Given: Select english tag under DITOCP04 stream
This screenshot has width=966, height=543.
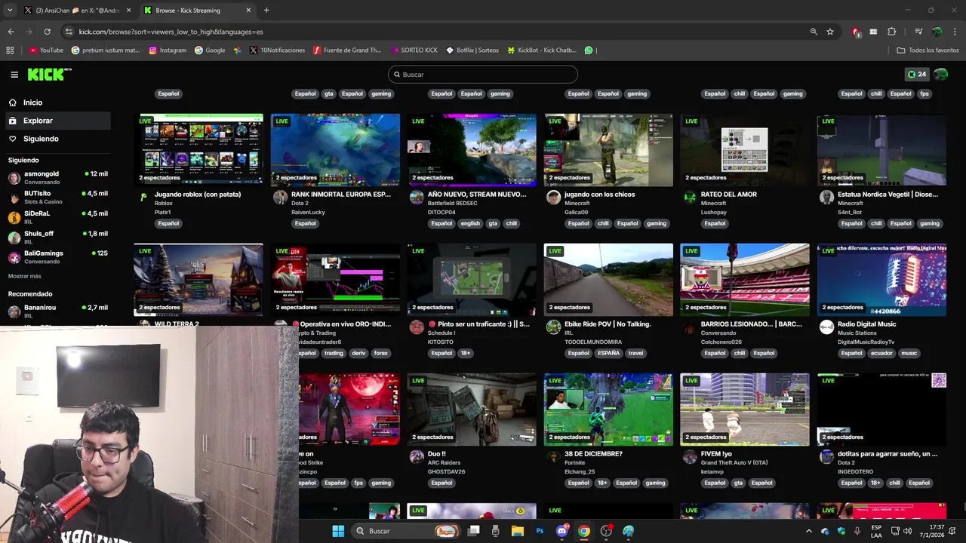Looking at the screenshot, I should click(470, 223).
